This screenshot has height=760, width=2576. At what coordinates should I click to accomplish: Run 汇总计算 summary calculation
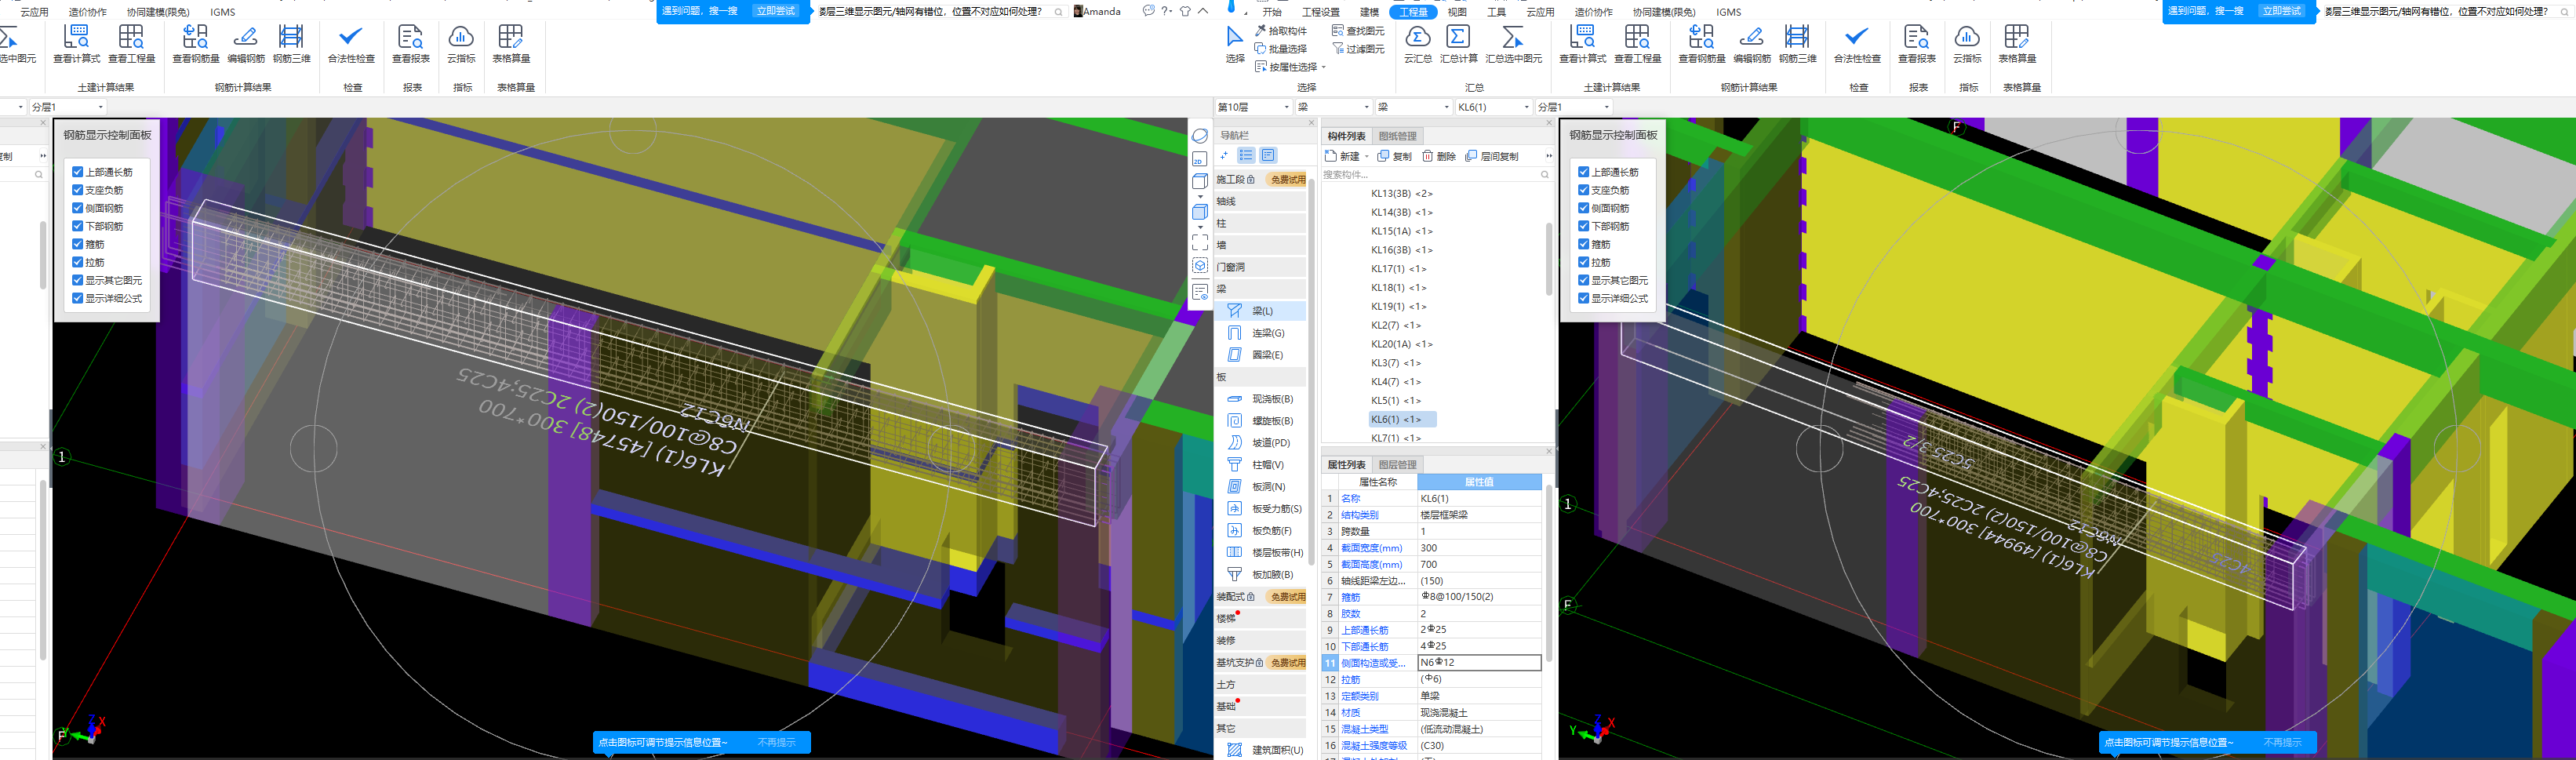coord(1458,45)
